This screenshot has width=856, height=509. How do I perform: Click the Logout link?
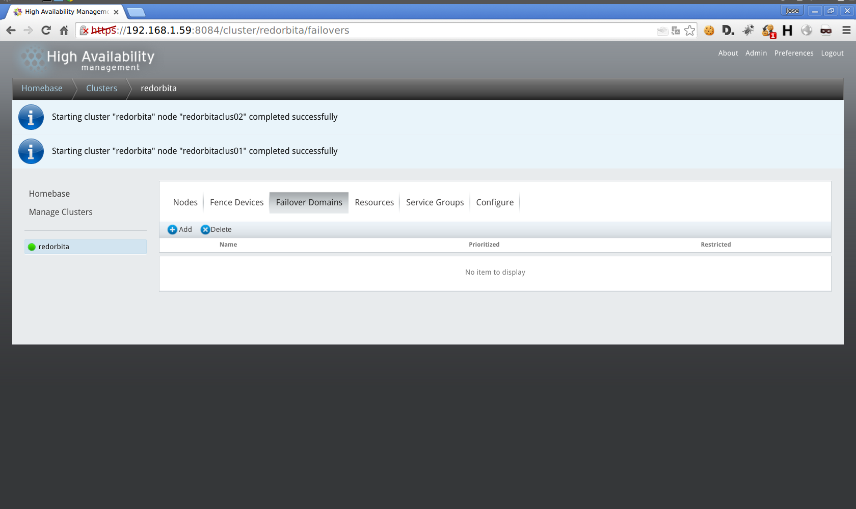coord(832,53)
